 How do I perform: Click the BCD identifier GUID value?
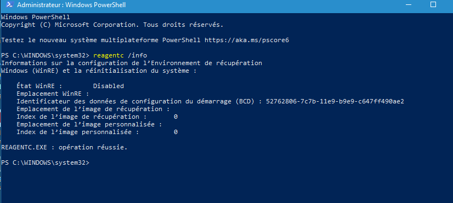click(335, 102)
